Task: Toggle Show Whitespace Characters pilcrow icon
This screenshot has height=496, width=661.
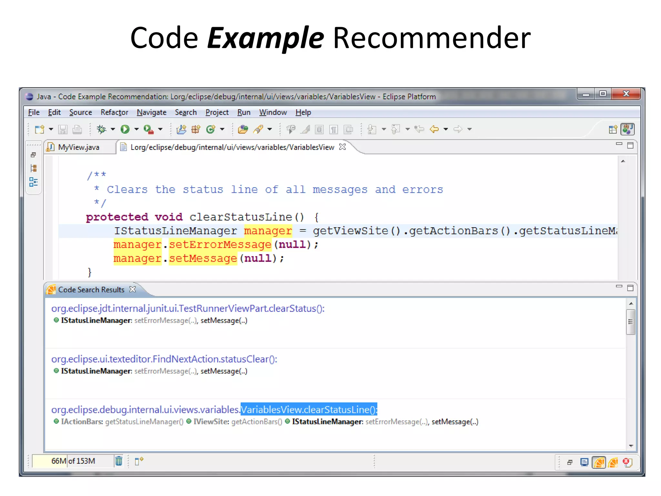Action: (x=333, y=129)
